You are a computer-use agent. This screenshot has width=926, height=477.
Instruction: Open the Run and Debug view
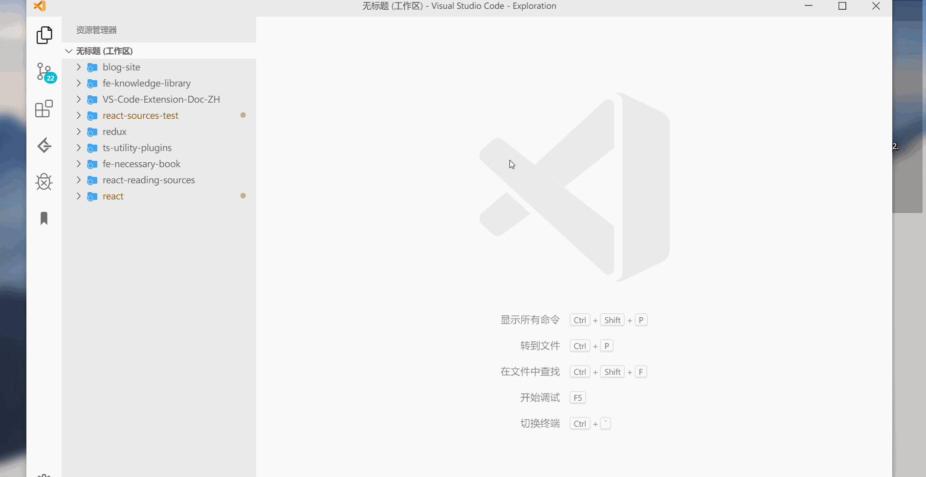[x=44, y=182]
